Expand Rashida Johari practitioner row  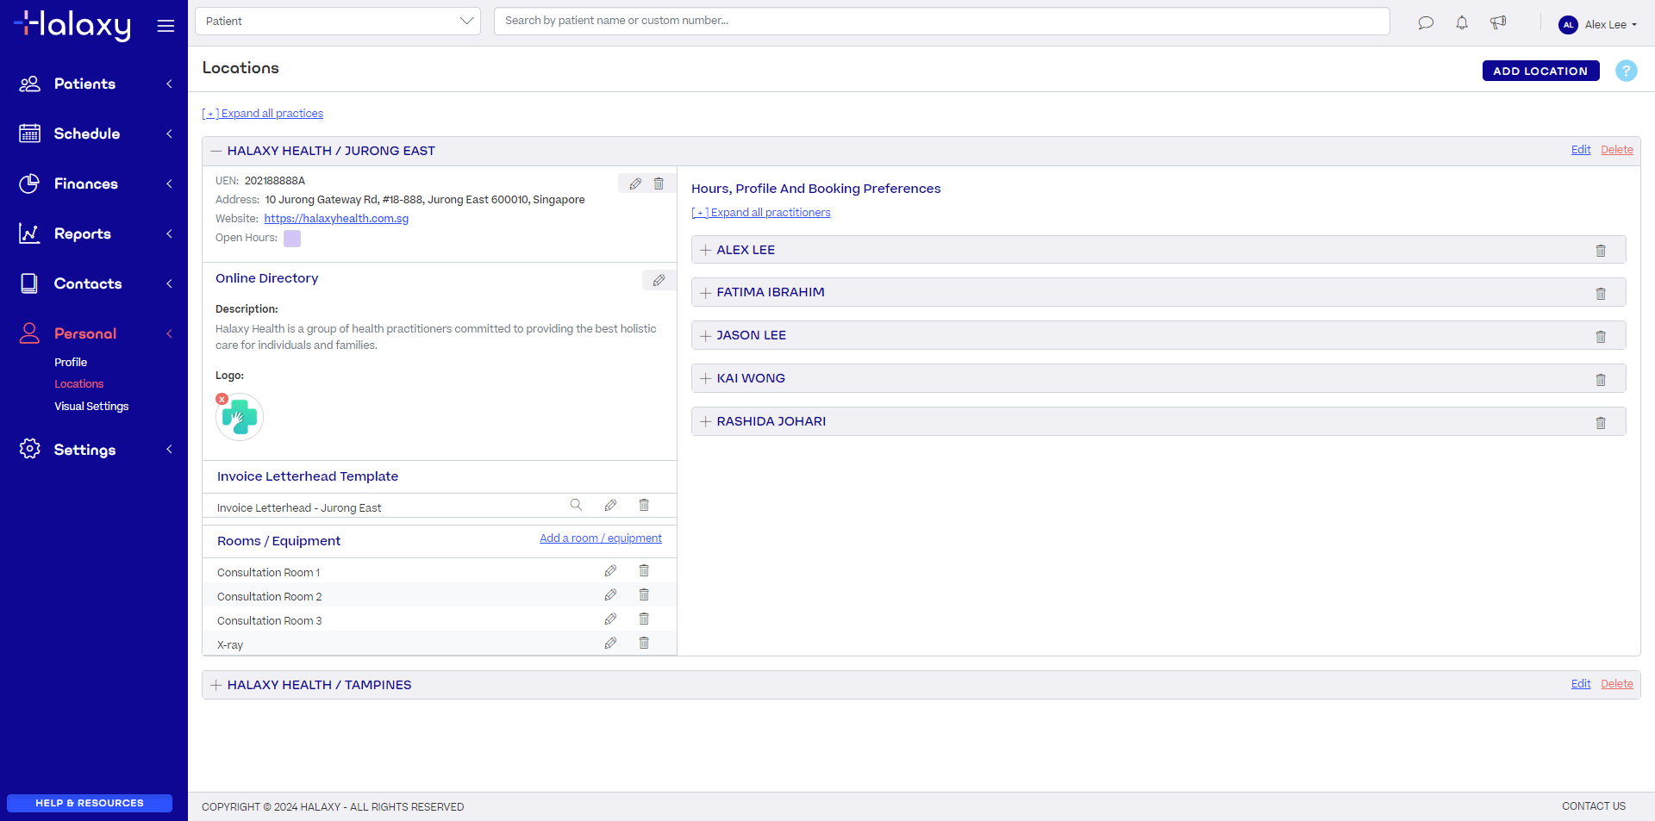706,421
